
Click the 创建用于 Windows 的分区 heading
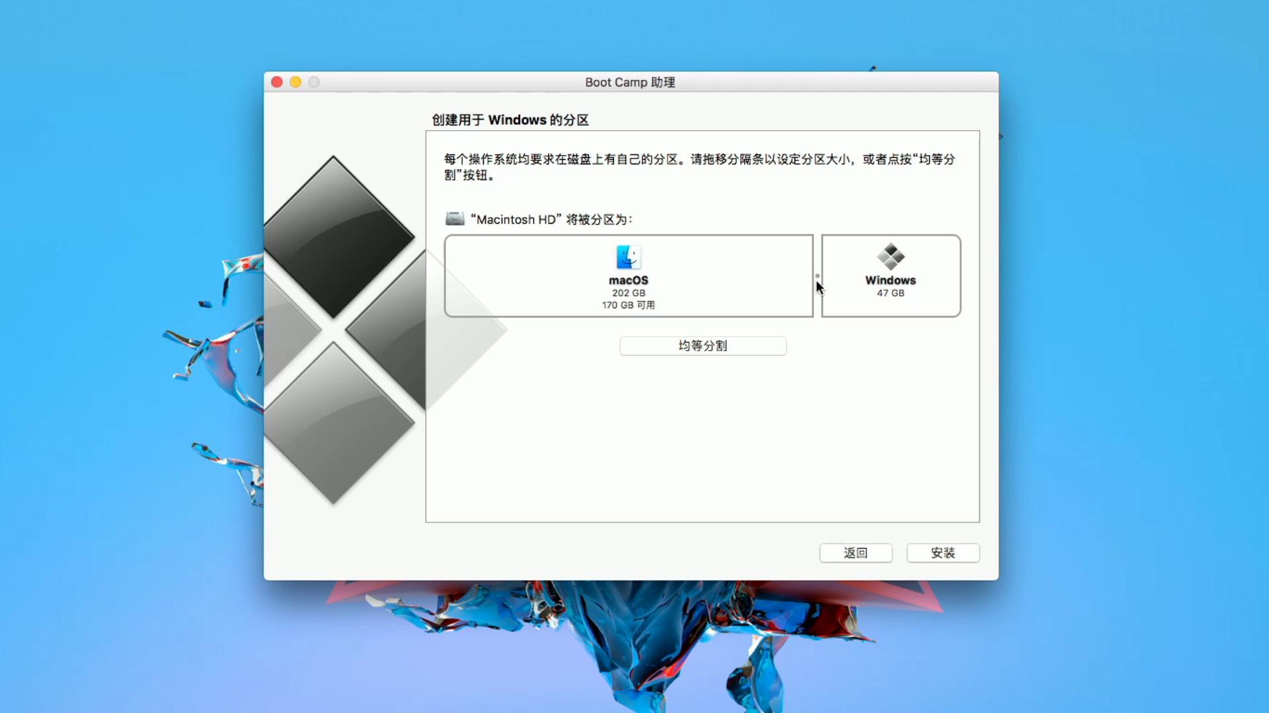(510, 120)
